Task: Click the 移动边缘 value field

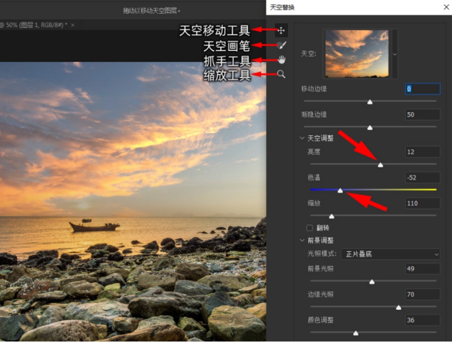Action: tap(422, 89)
